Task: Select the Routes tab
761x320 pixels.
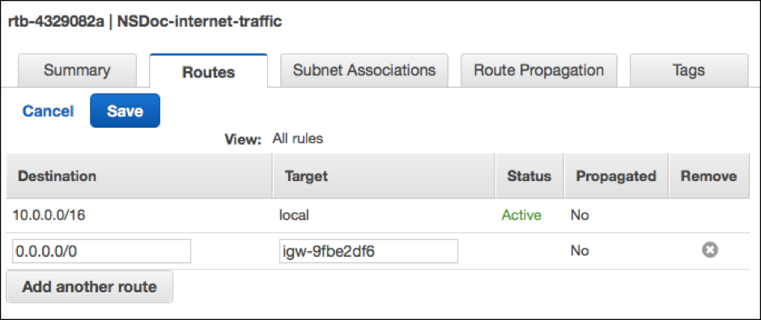Action: [x=208, y=70]
